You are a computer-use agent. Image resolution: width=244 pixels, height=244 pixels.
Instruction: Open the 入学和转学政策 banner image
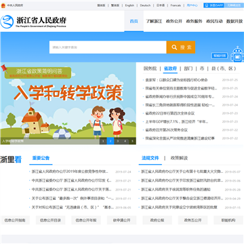68,104
